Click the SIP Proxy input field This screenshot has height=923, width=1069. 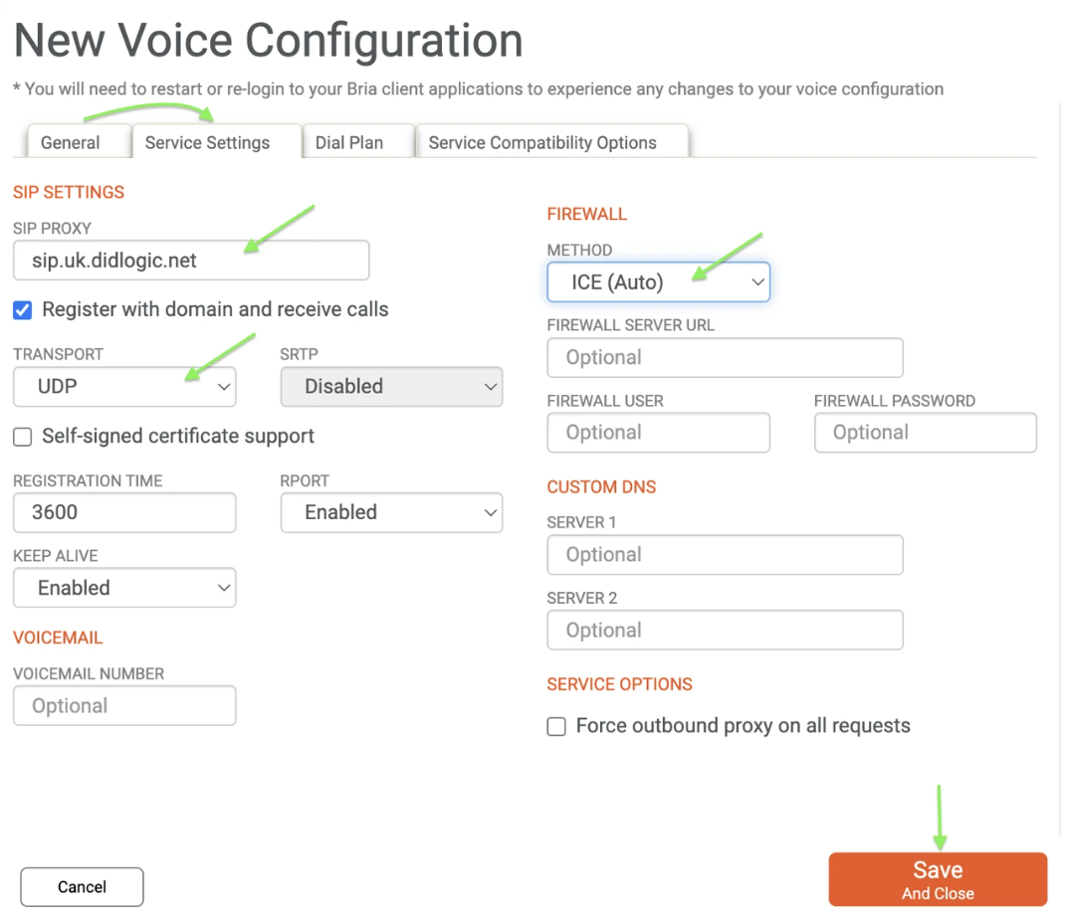(x=191, y=261)
